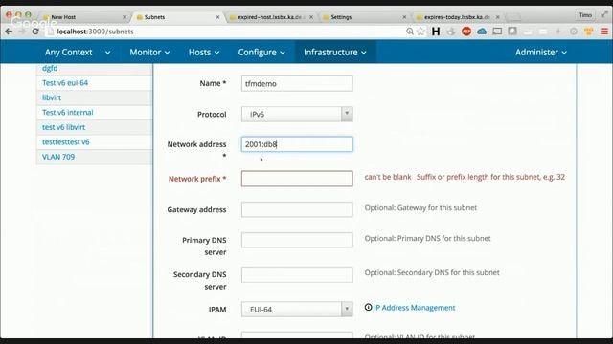This screenshot has width=613, height=344.
Task: Open the sticky note extension icon
Action: point(512,32)
